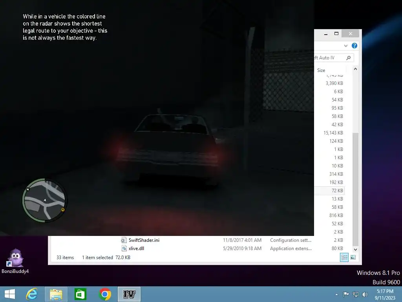This screenshot has width=402, height=302.
Task: Launch Internet Explorer from taskbar
Action: [x=32, y=294]
